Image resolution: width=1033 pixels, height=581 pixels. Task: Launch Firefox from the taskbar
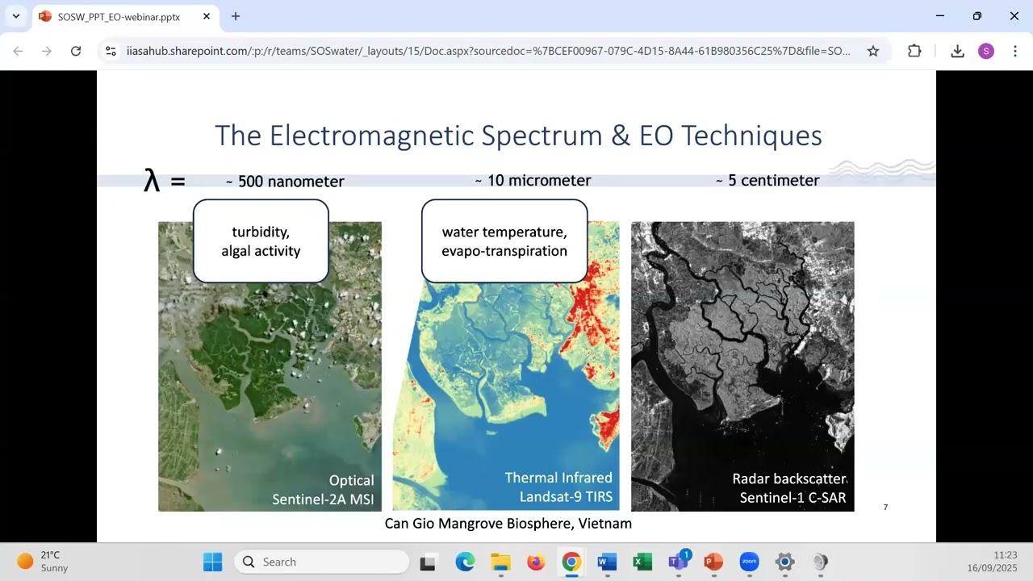pyautogui.click(x=536, y=562)
